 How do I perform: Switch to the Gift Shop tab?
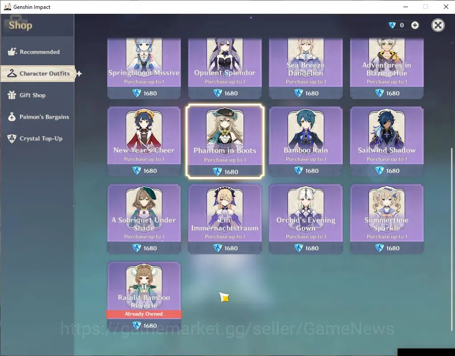coord(37,95)
